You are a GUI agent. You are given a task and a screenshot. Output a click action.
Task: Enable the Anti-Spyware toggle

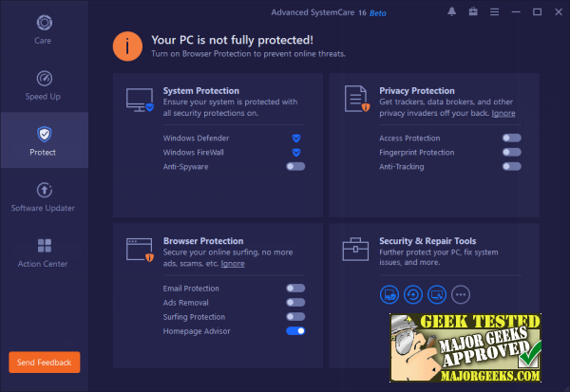(295, 166)
